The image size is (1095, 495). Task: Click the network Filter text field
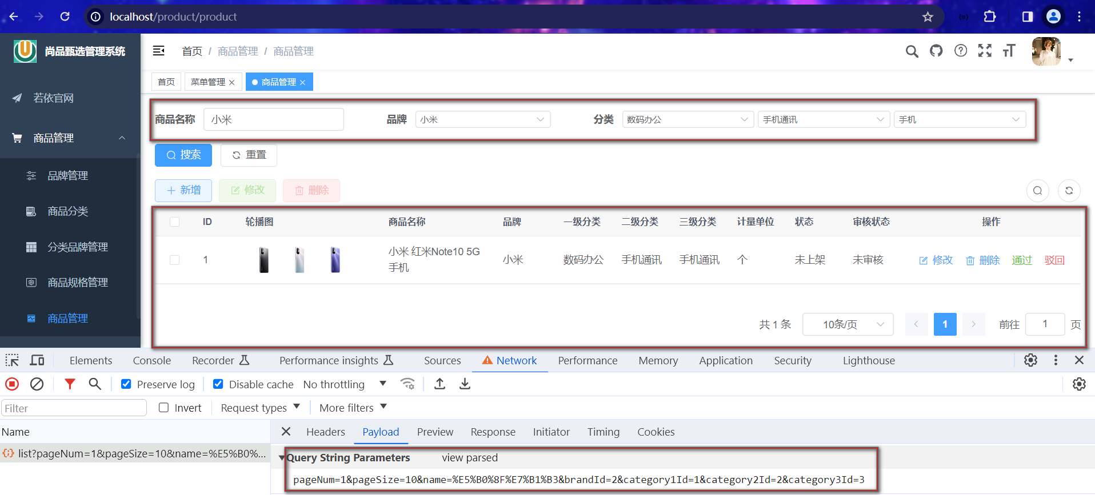click(x=74, y=408)
